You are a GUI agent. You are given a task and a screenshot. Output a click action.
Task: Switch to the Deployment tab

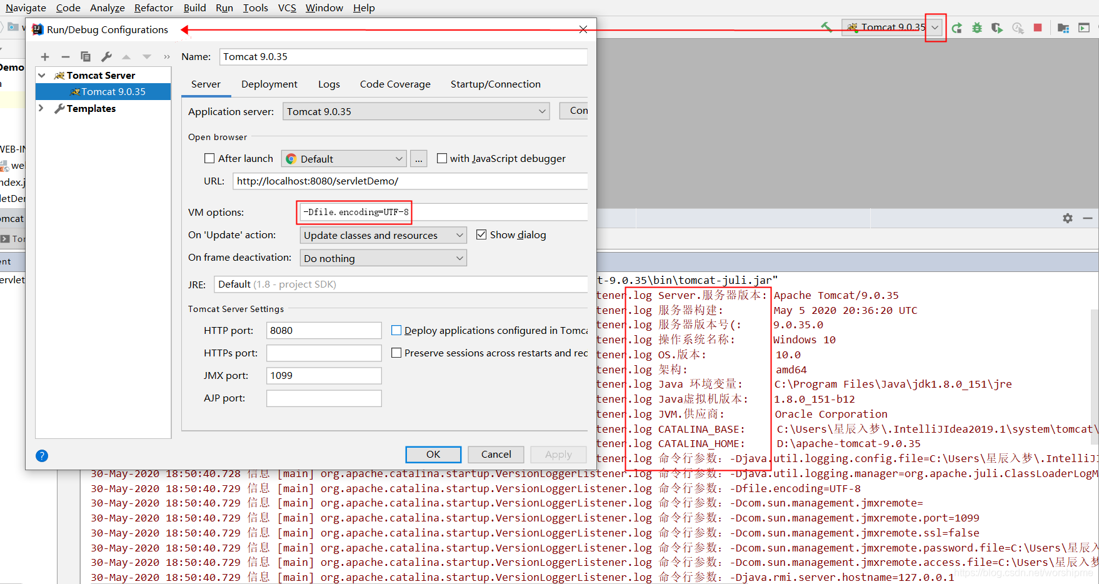click(269, 84)
